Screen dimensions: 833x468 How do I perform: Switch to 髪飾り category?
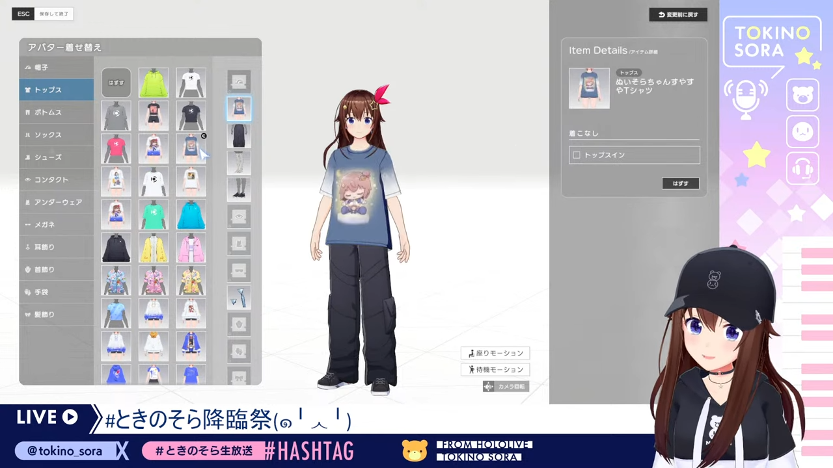point(57,314)
